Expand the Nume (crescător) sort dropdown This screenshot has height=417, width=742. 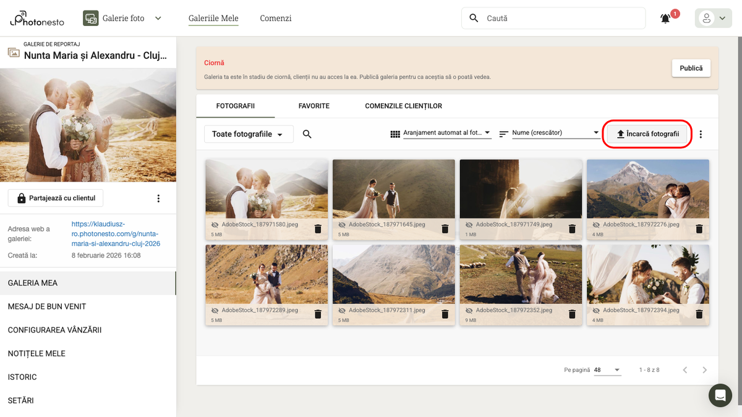[555, 133]
